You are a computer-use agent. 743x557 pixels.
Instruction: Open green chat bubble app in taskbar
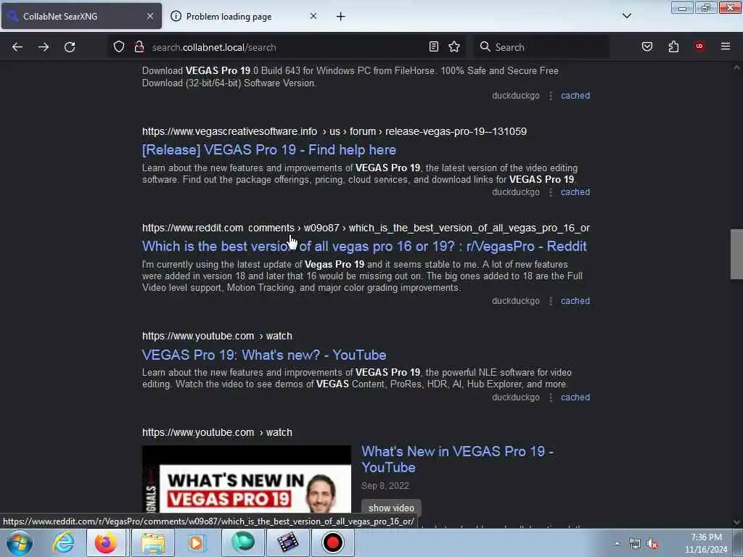pyautogui.click(x=242, y=542)
